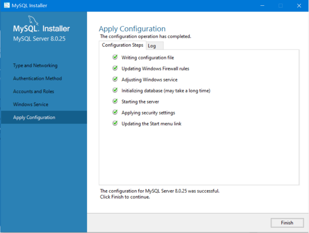Select the Configuration Steps tab
The height and width of the screenshot is (233, 309).
tap(122, 45)
